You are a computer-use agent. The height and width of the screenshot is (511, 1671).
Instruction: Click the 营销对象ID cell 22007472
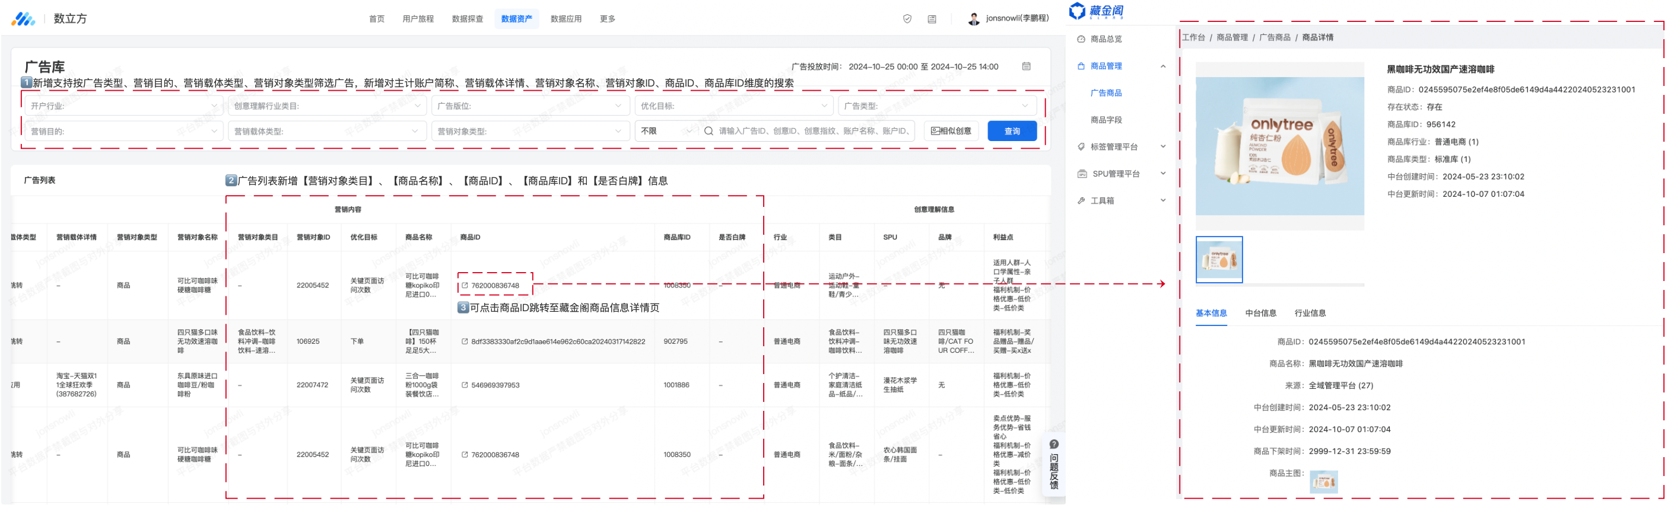(312, 385)
